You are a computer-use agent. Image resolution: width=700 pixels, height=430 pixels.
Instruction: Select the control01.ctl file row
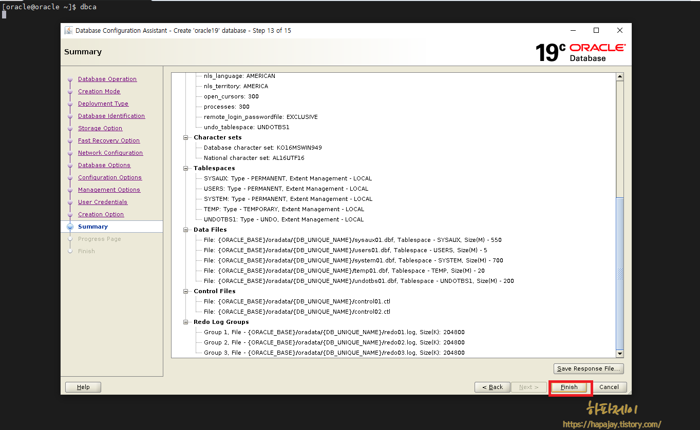(297, 301)
